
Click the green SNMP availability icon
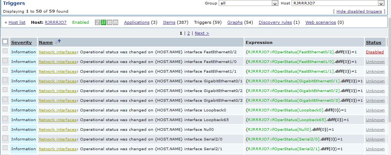tap(104, 22)
